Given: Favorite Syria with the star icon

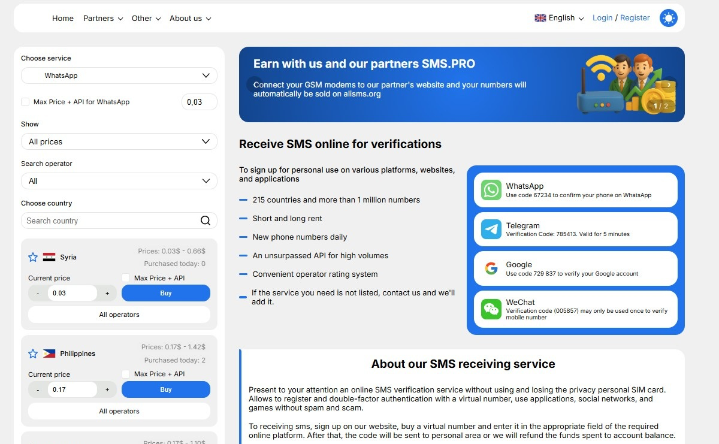Looking at the screenshot, I should 33,257.
